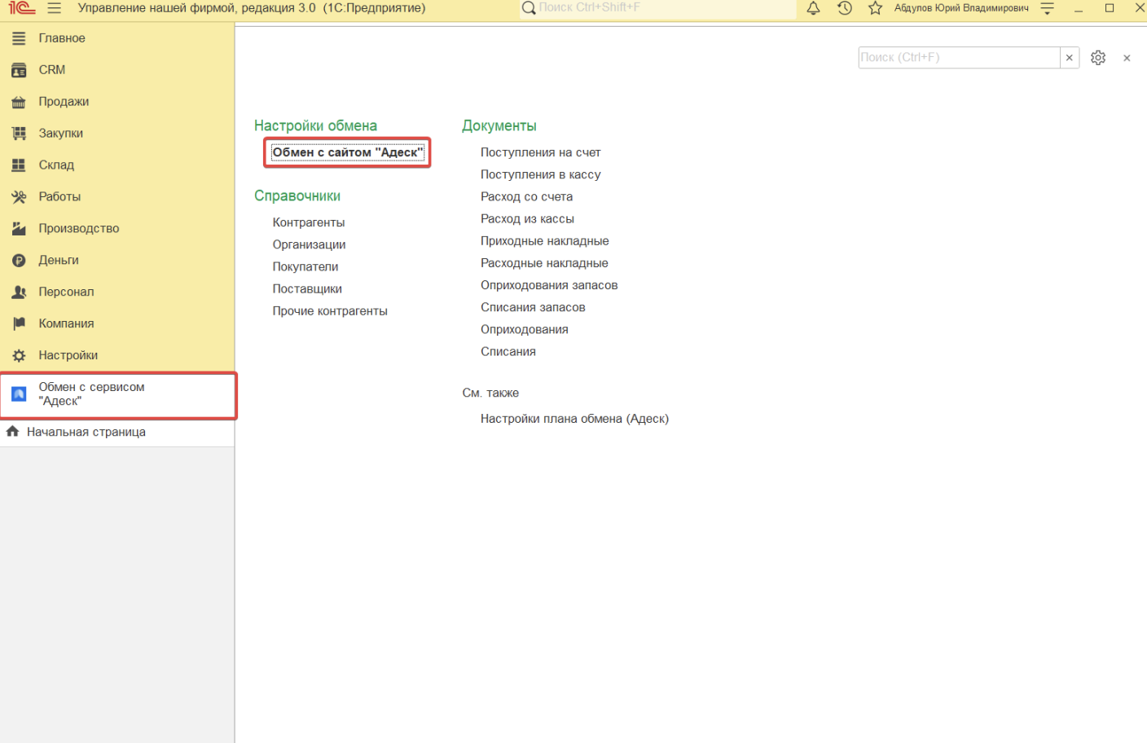Open Поставщики catalog
The image size is (1147, 743).
tap(307, 288)
